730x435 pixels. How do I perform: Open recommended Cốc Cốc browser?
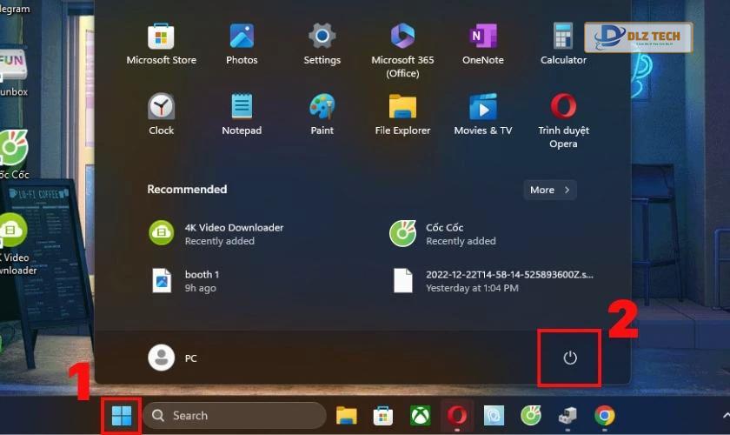click(443, 233)
